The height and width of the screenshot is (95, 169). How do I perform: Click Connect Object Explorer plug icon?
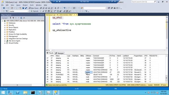pyautogui.click(x=11, y=18)
